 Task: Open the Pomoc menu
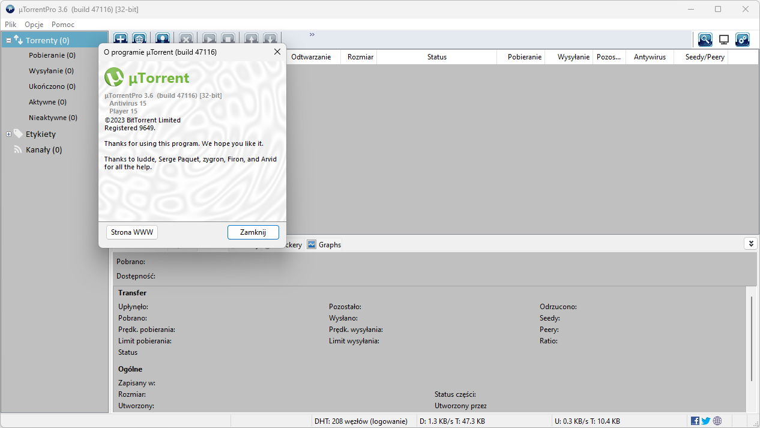63,25
